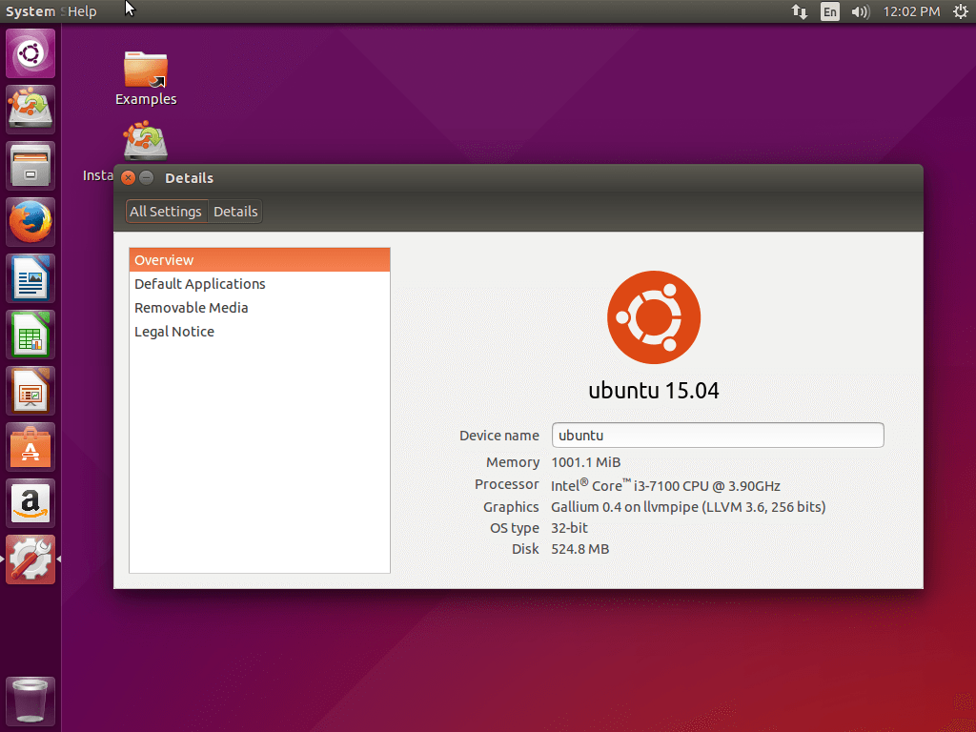
Task: Open the En keyboard layout indicator
Action: coord(830,11)
